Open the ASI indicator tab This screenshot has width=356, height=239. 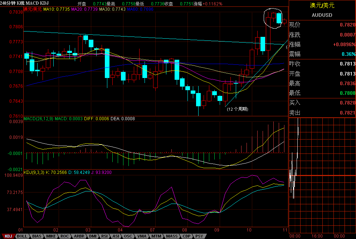pyautogui.click(x=116, y=236)
